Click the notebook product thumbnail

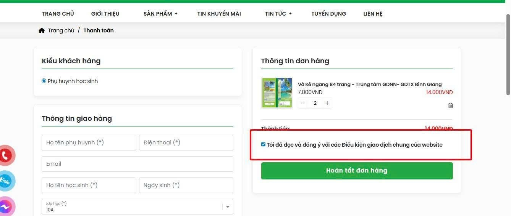277,93
